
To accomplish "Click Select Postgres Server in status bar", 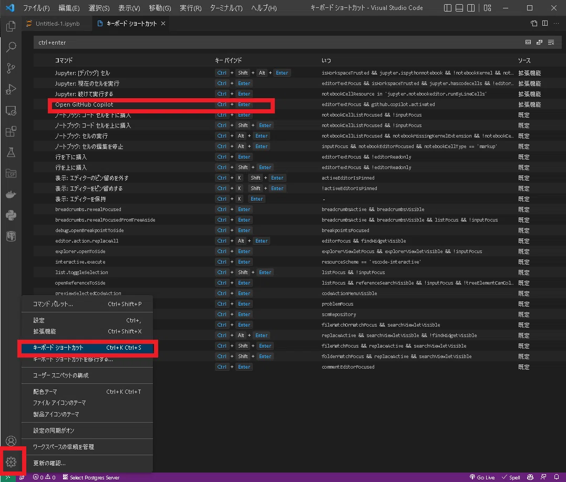I will (91, 477).
